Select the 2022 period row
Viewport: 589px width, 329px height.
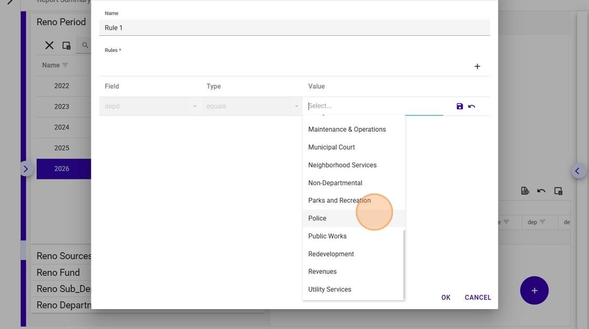click(x=64, y=86)
